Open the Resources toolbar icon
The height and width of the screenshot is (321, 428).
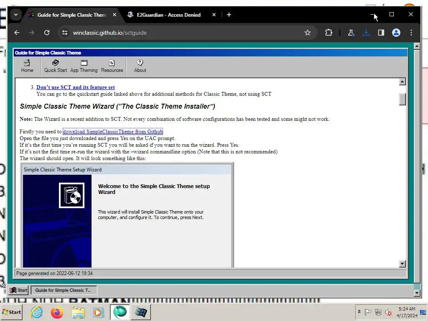point(112,66)
